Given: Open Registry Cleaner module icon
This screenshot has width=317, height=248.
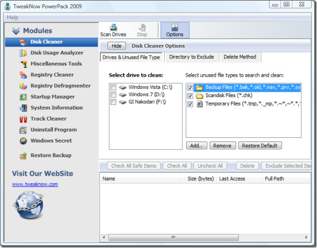Looking at the screenshot, I should tap(23, 75).
